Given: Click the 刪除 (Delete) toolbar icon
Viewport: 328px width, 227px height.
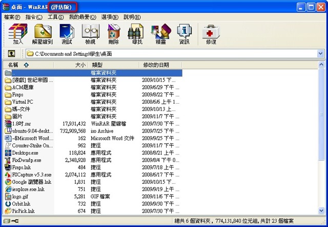Looking at the screenshot, I should (x=114, y=34).
